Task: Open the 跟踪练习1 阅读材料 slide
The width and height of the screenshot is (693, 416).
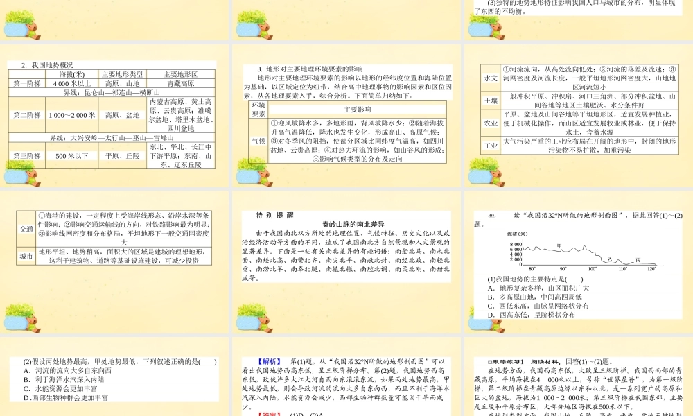Action: [x=579, y=376]
